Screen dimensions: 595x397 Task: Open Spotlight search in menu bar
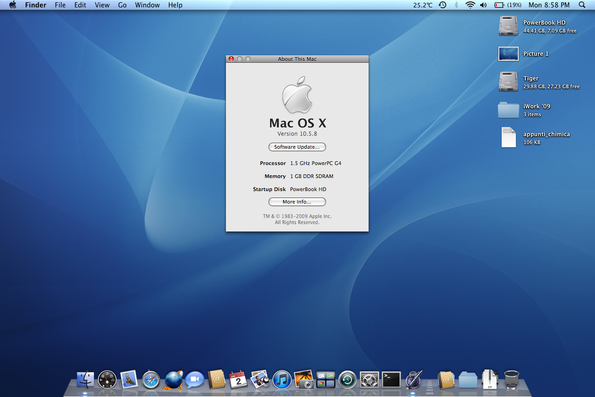(582, 5)
